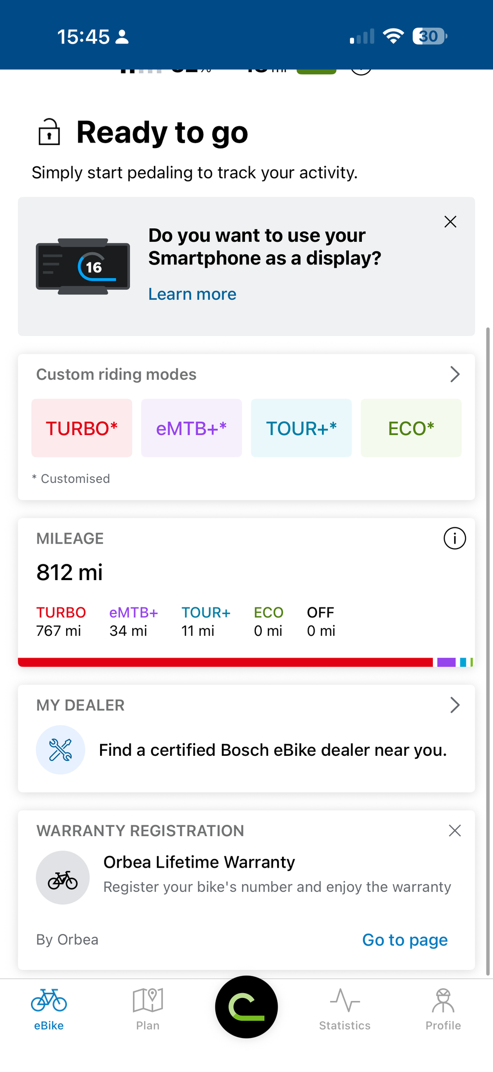493x1072 pixels.
Task: Open the Profile tab
Action: click(x=443, y=1009)
